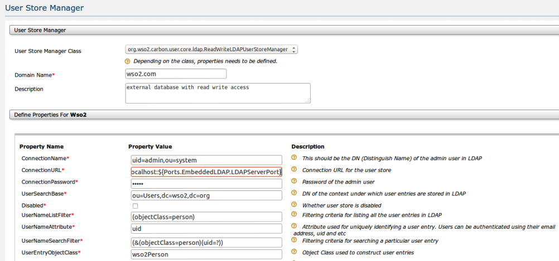This screenshot has width=559, height=261.
Task: Click the help icon for 'Password of the admin user'
Action: tap(294, 181)
